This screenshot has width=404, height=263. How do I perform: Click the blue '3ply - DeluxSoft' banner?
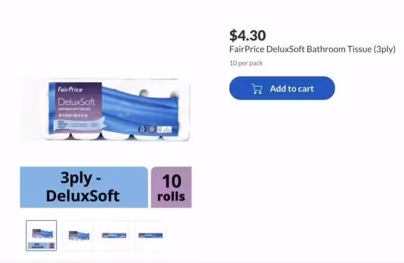pyautogui.click(x=84, y=187)
